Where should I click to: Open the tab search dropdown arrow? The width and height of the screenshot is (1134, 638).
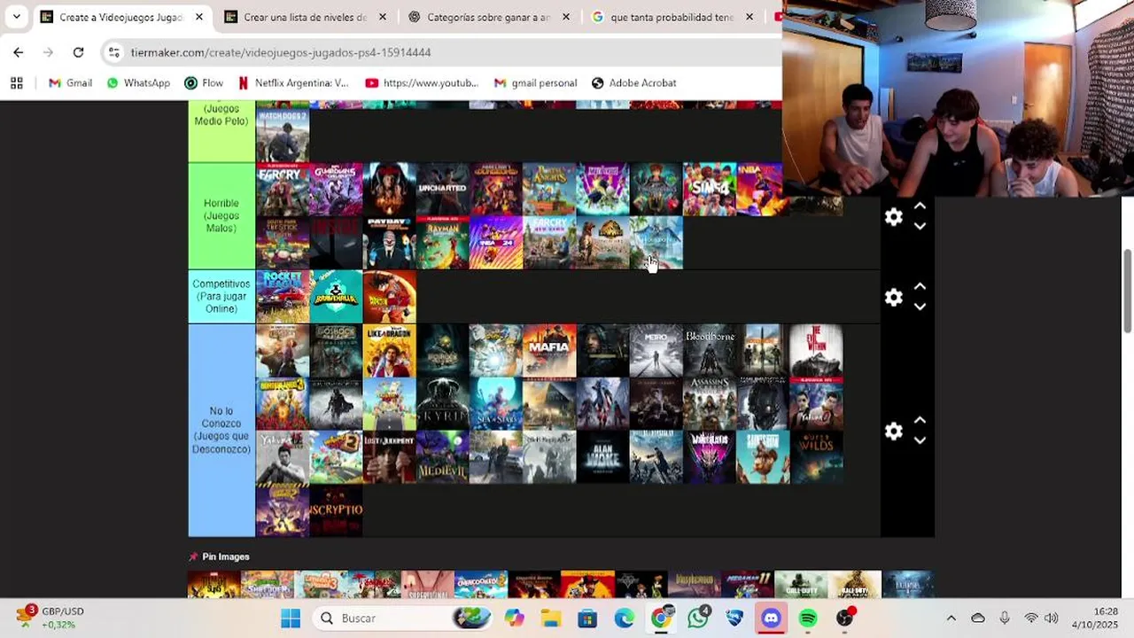[x=16, y=17]
